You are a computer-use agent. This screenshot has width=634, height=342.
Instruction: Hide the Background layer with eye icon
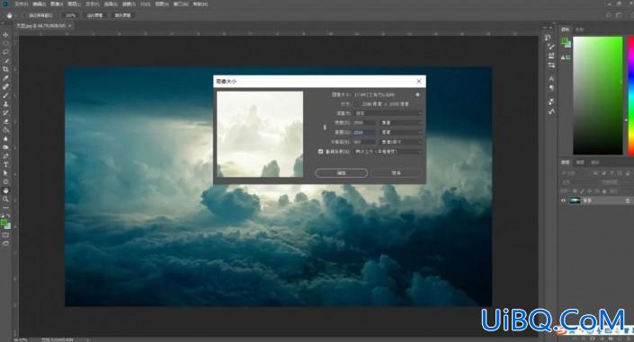click(x=563, y=201)
